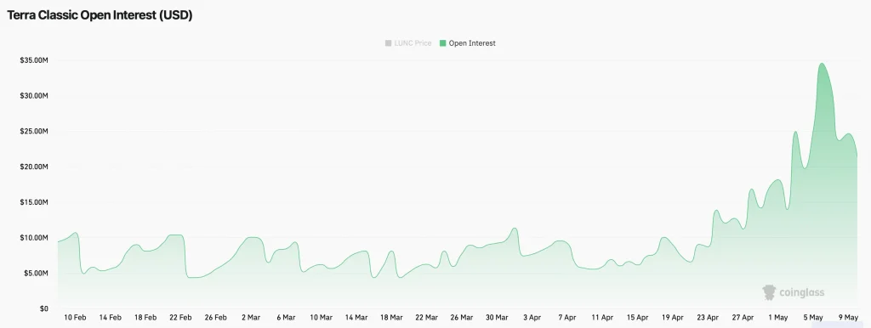This screenshot has width=871, height=328.
Task: Click the 10 Feb date label
Action: [75, 318]
